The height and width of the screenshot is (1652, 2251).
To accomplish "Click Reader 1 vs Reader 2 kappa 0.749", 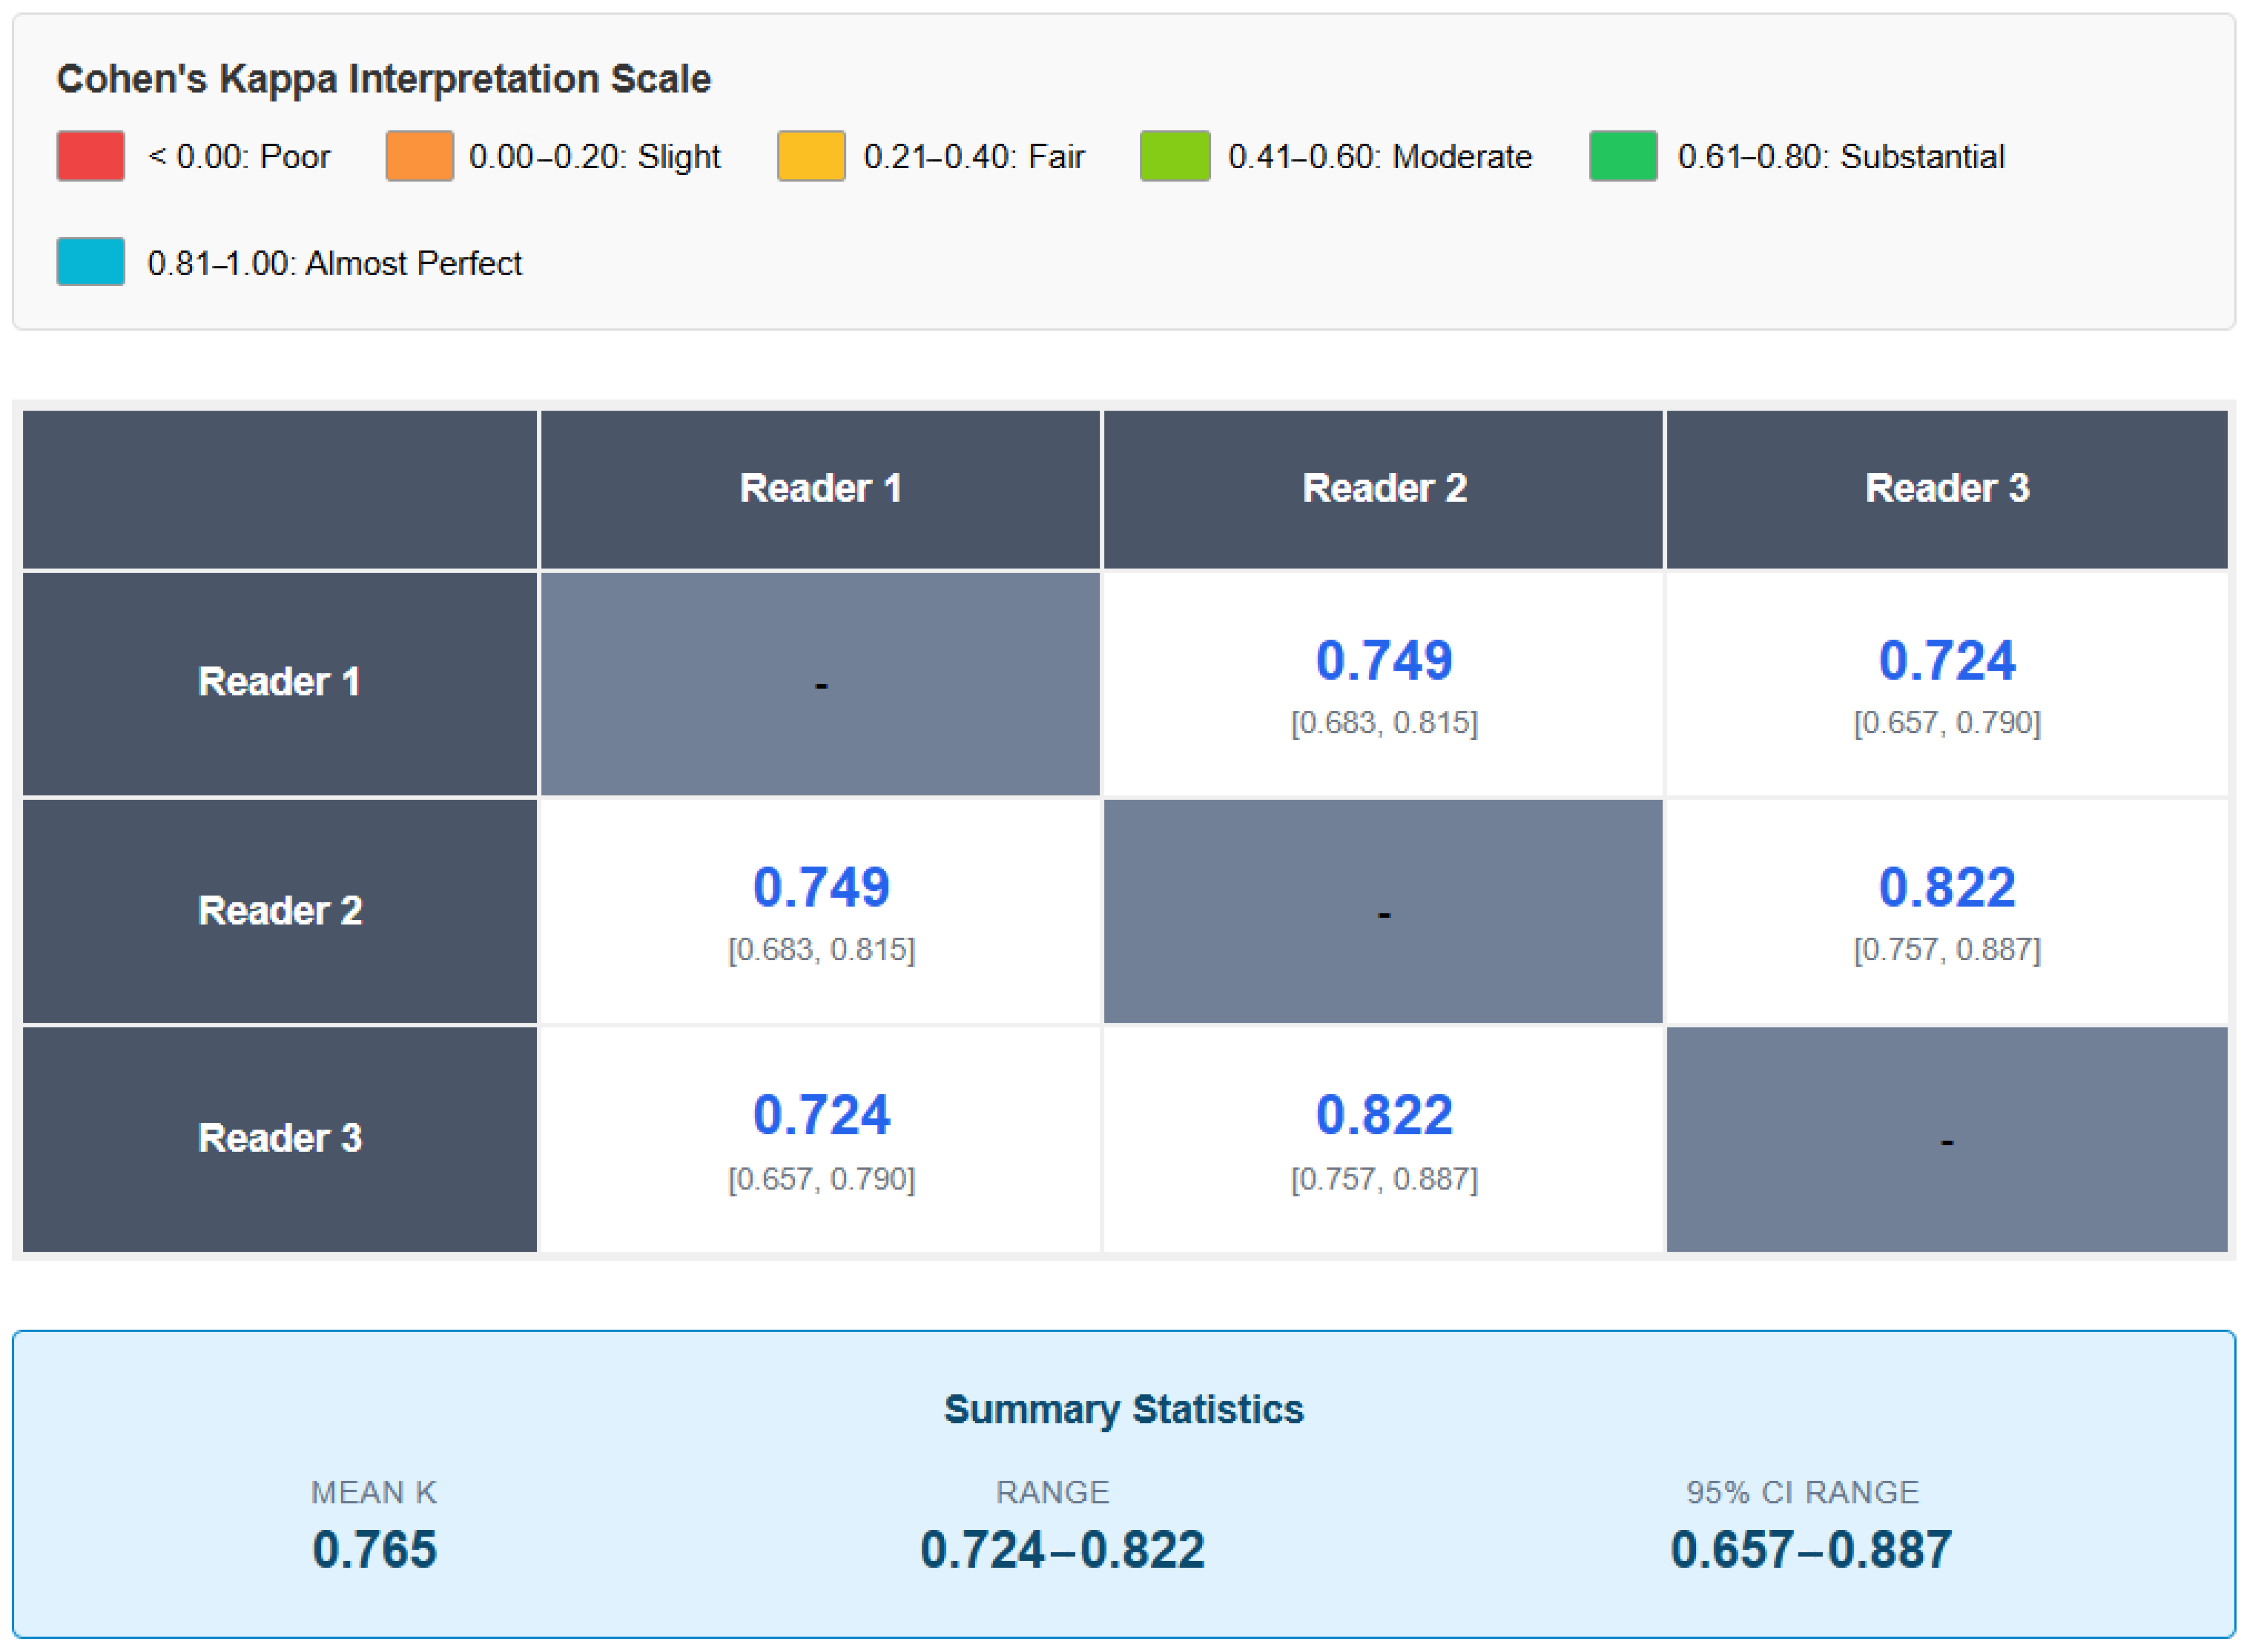I will coord(1383,661).
